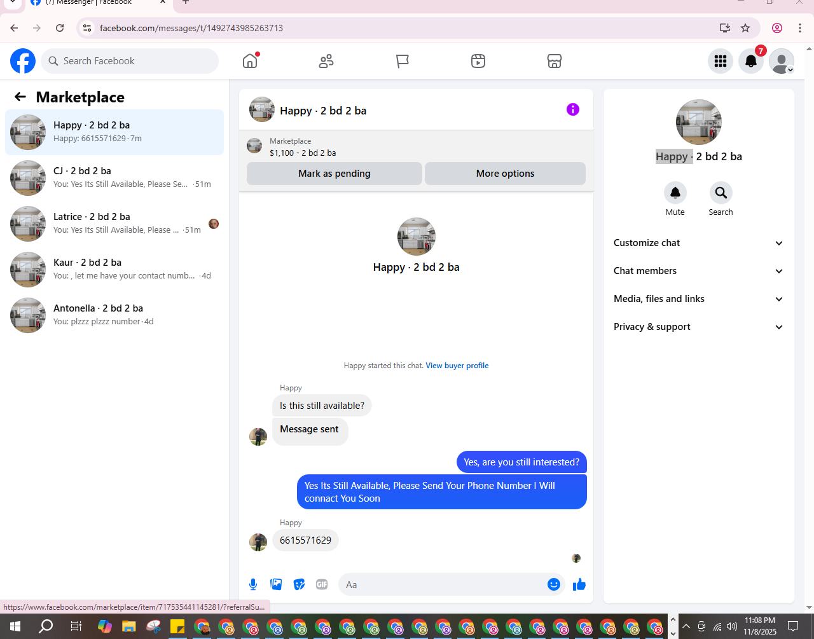The width and height of the screenshot is (814, 639).
Task: Open the tab search dropdown arrow
Action: click(12, 2)
